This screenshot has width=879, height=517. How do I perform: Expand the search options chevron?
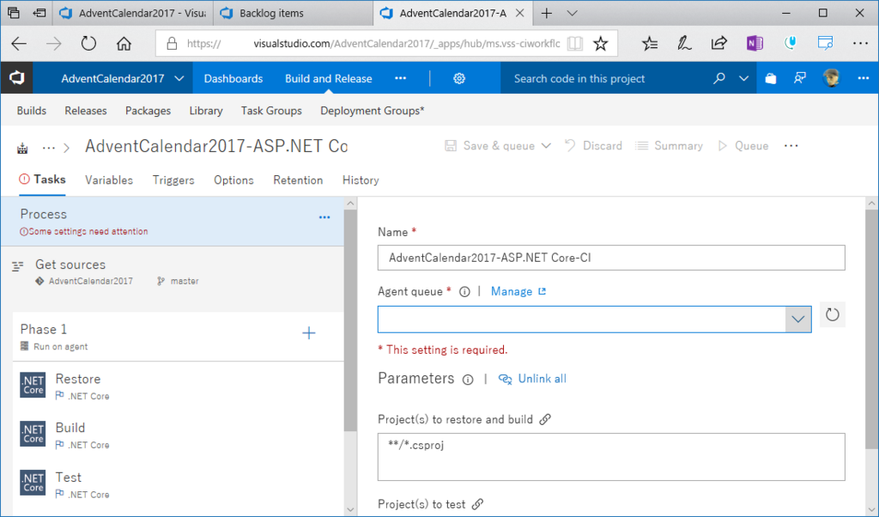click(x=743, y=78)
